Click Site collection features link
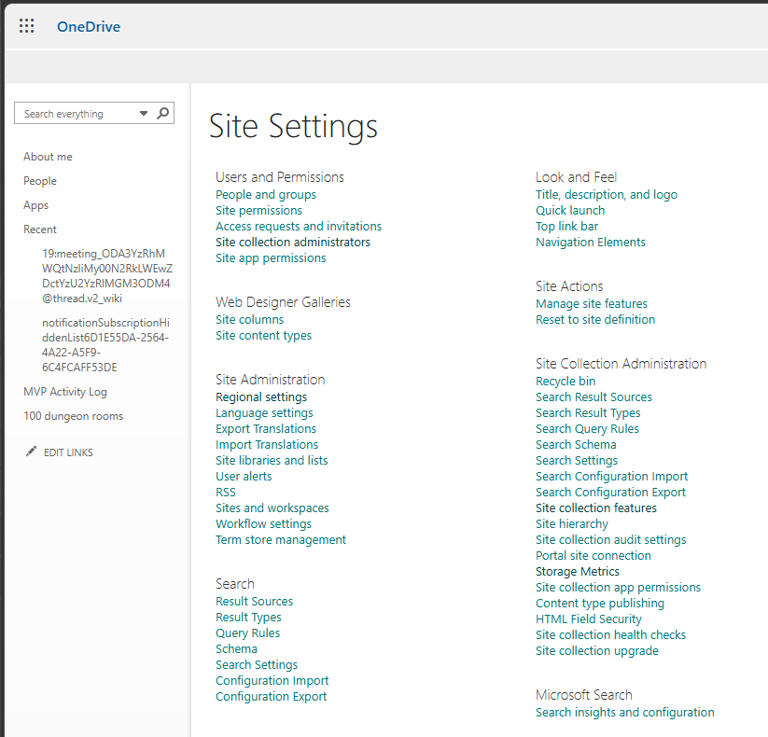 (x=596, y=508)
